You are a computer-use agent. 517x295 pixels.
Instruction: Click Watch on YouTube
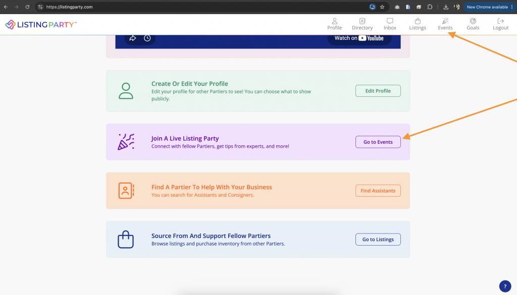tap(359, 38)
